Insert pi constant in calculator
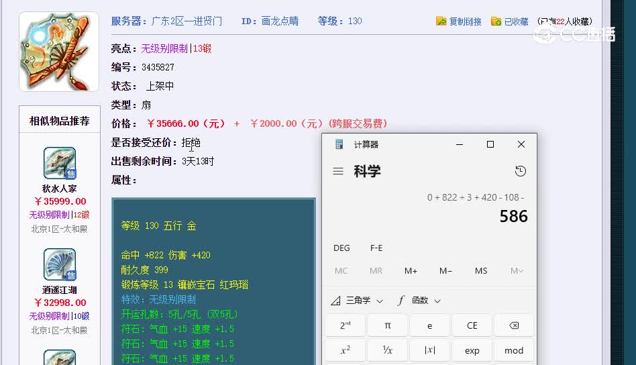Viewport: 636px width, 365px height. click(387, 325)
